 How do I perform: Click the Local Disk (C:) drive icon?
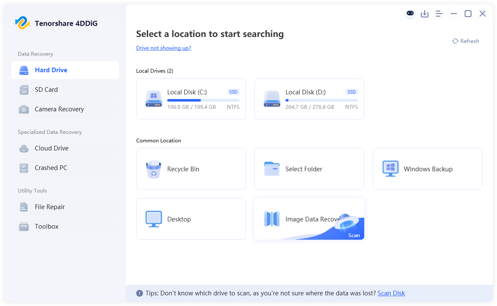click(x=153, y=99)
